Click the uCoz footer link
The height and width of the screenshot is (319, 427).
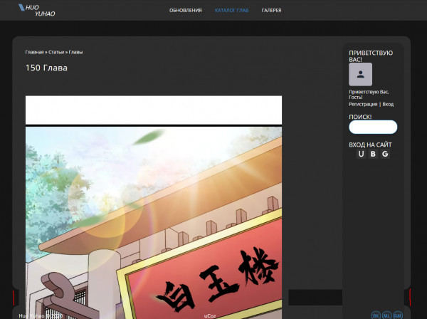point(210,316)
